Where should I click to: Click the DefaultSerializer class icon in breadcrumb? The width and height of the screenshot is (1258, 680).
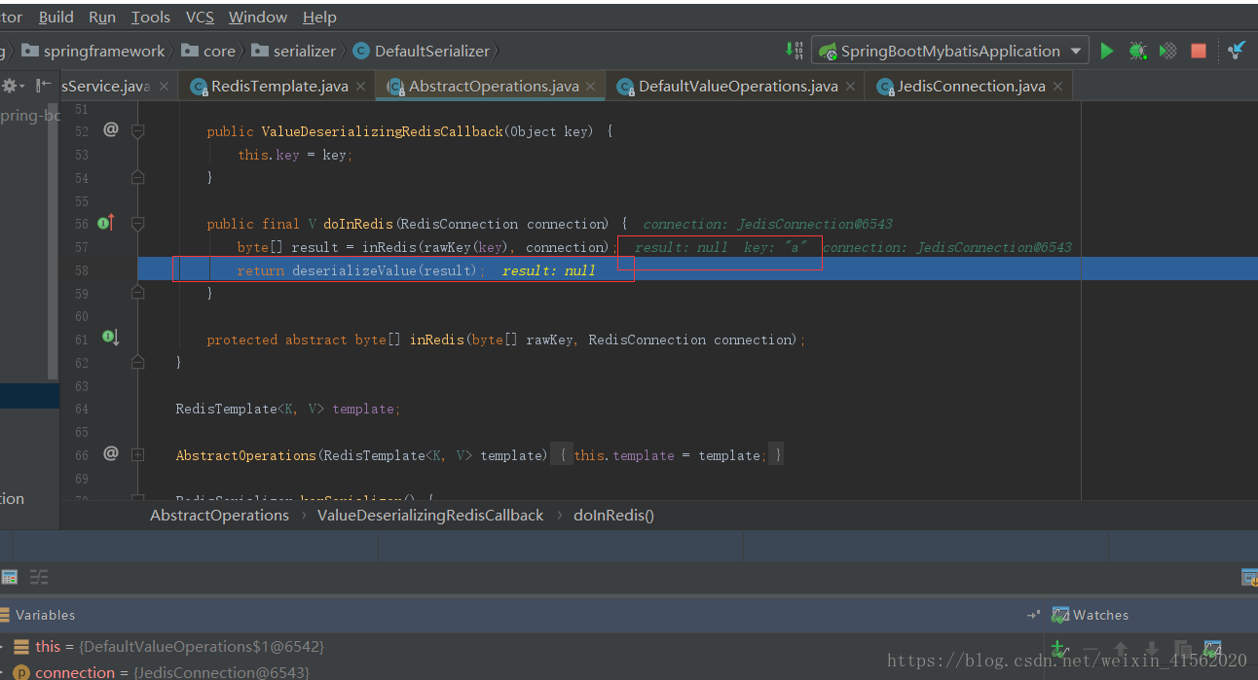(361, 51)
